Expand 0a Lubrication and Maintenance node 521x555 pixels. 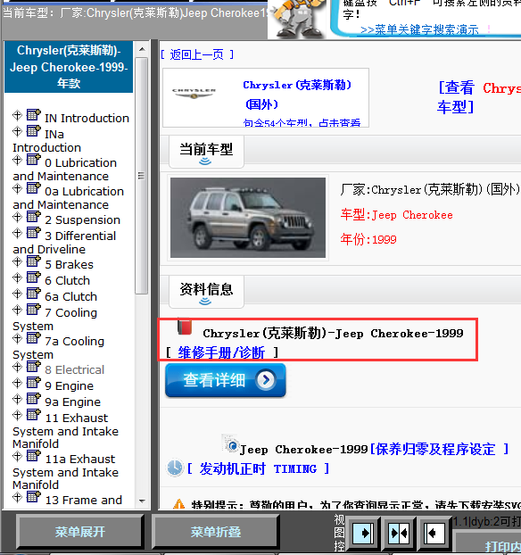pos(17,188)
